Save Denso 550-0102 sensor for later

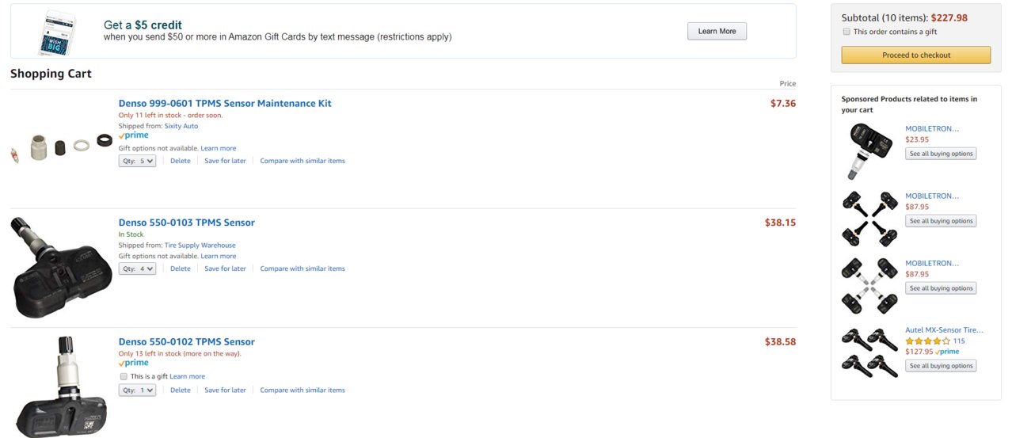click(225, 390)
